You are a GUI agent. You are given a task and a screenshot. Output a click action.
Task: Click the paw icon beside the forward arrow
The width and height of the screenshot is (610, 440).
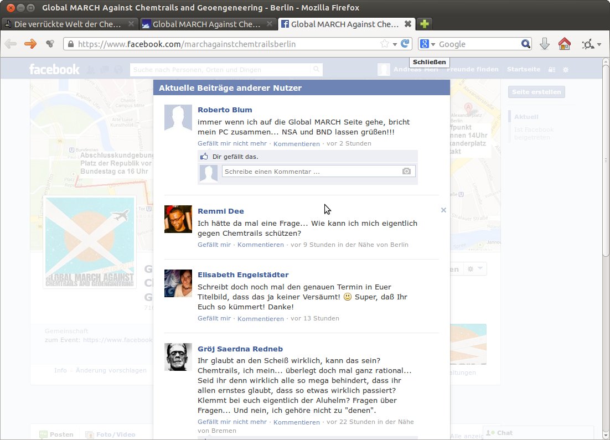pos(50,44)
